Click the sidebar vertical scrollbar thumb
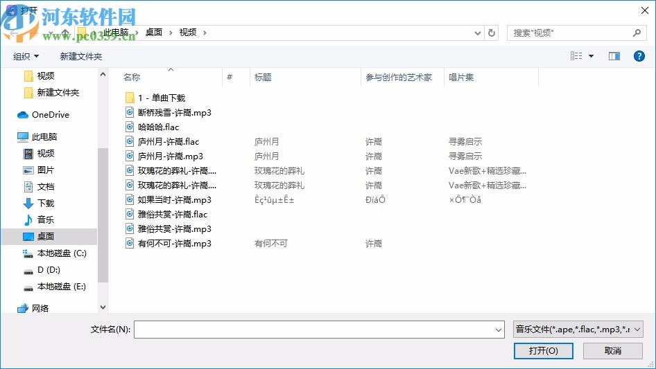Screen dimensions: 656x369 tap(103, 215)
